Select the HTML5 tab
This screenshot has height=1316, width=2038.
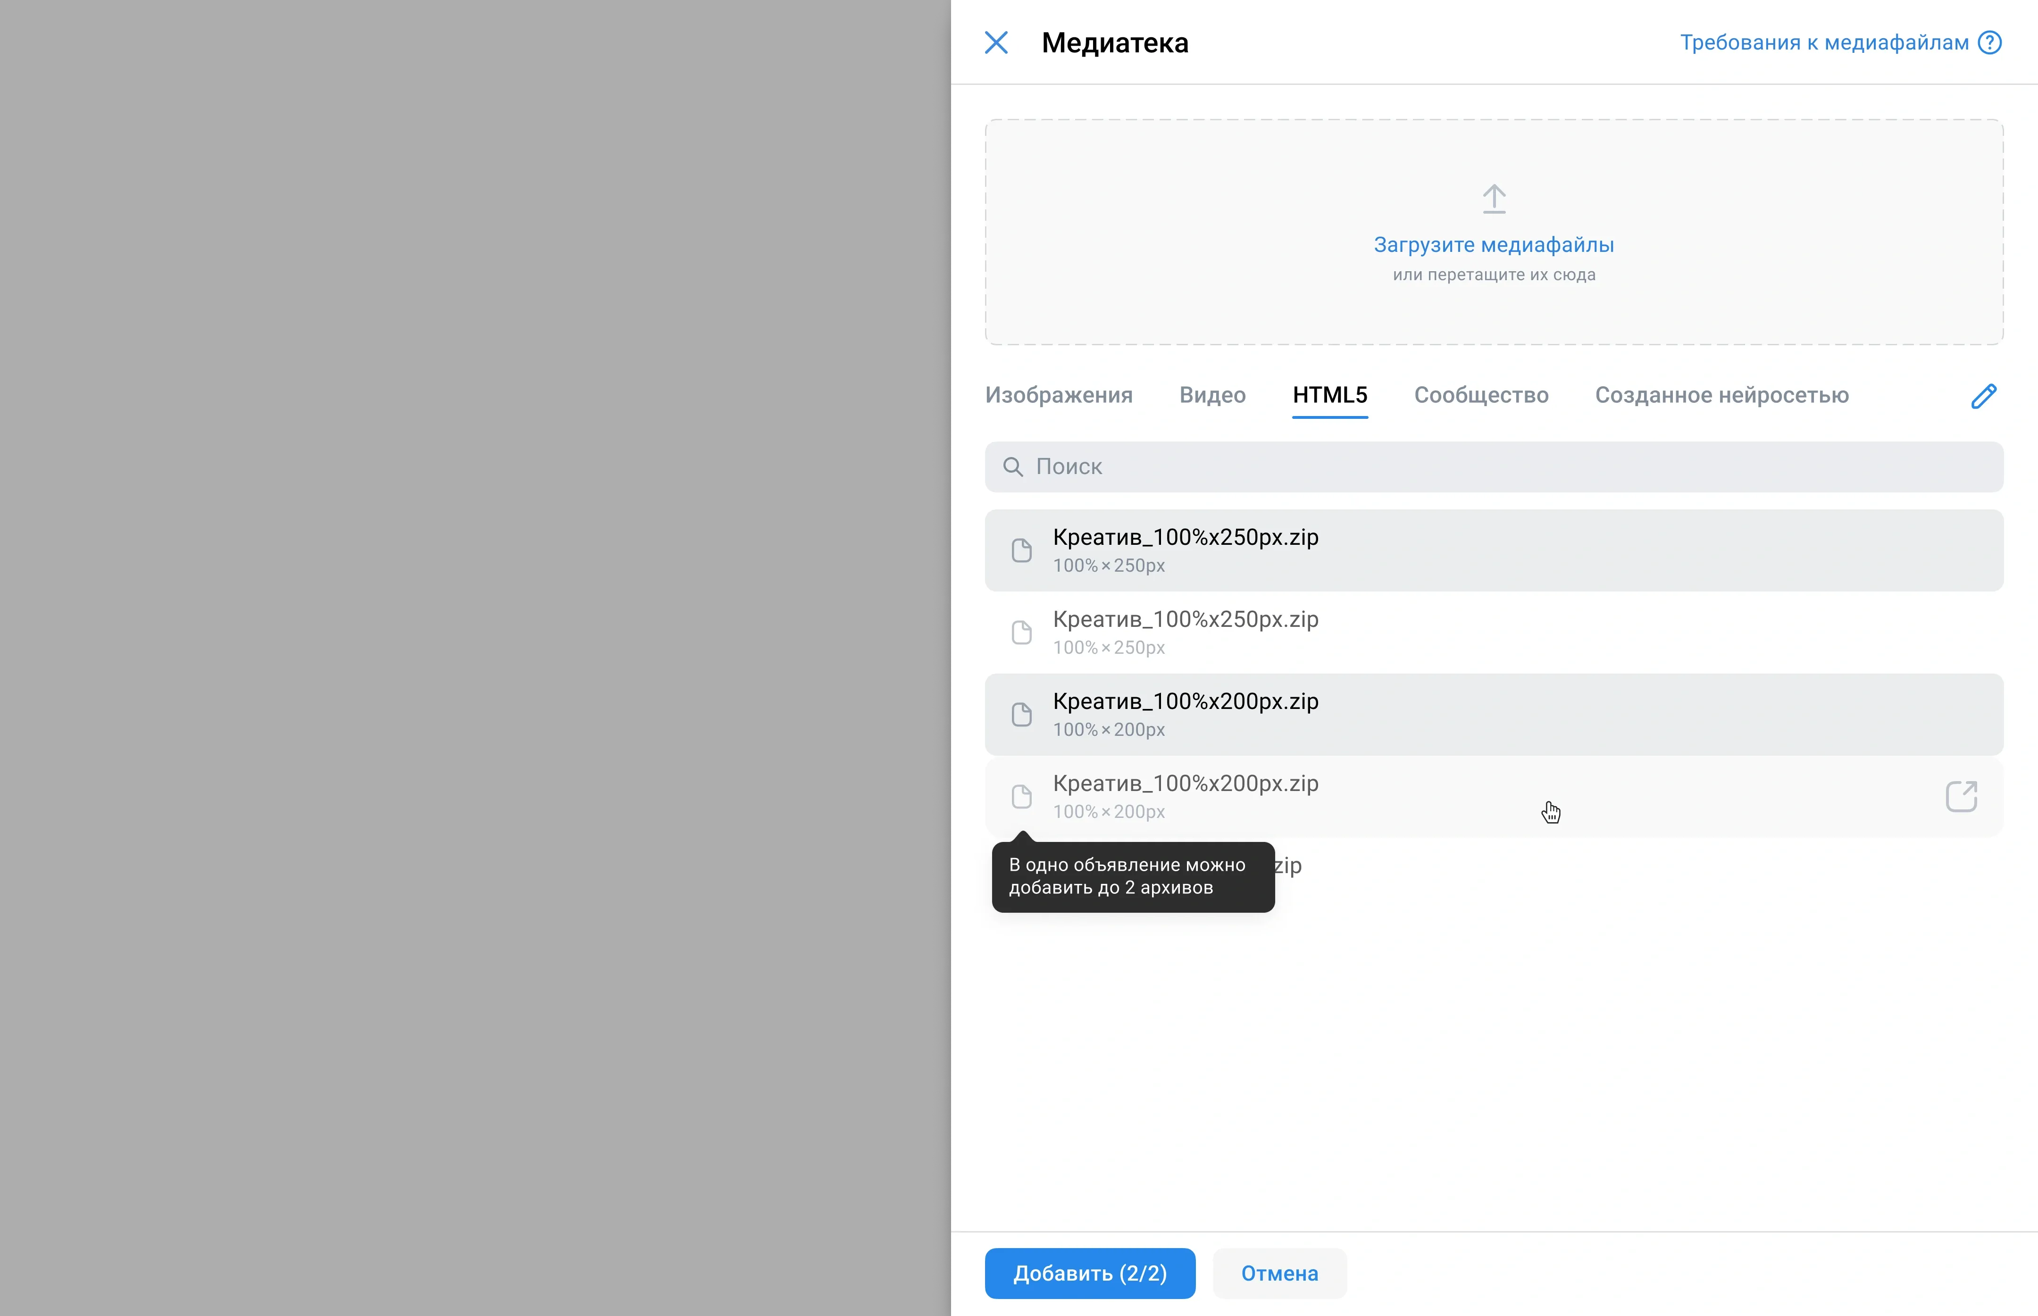(x=1329, y=395)
